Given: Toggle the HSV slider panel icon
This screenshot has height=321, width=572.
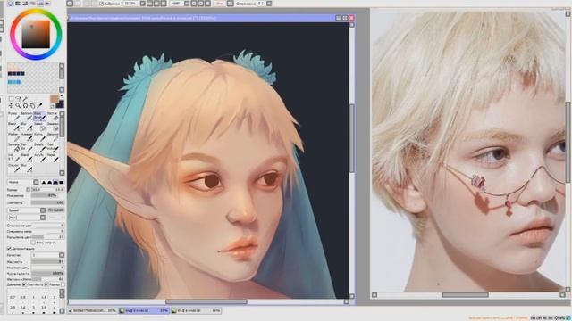Looking at the screenshot, I should [x=25, y=4].
